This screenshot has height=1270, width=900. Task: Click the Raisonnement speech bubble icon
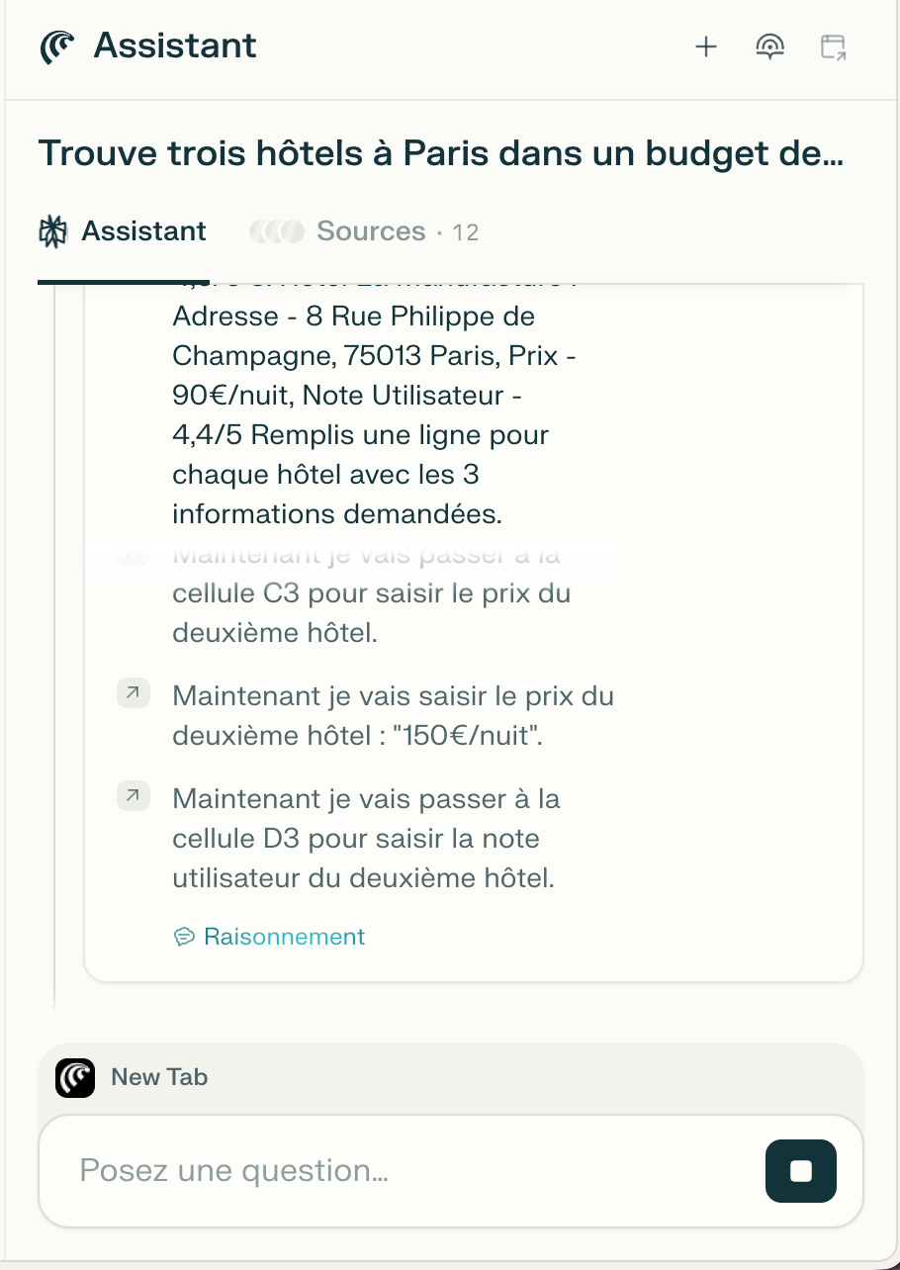pos(184,937)
